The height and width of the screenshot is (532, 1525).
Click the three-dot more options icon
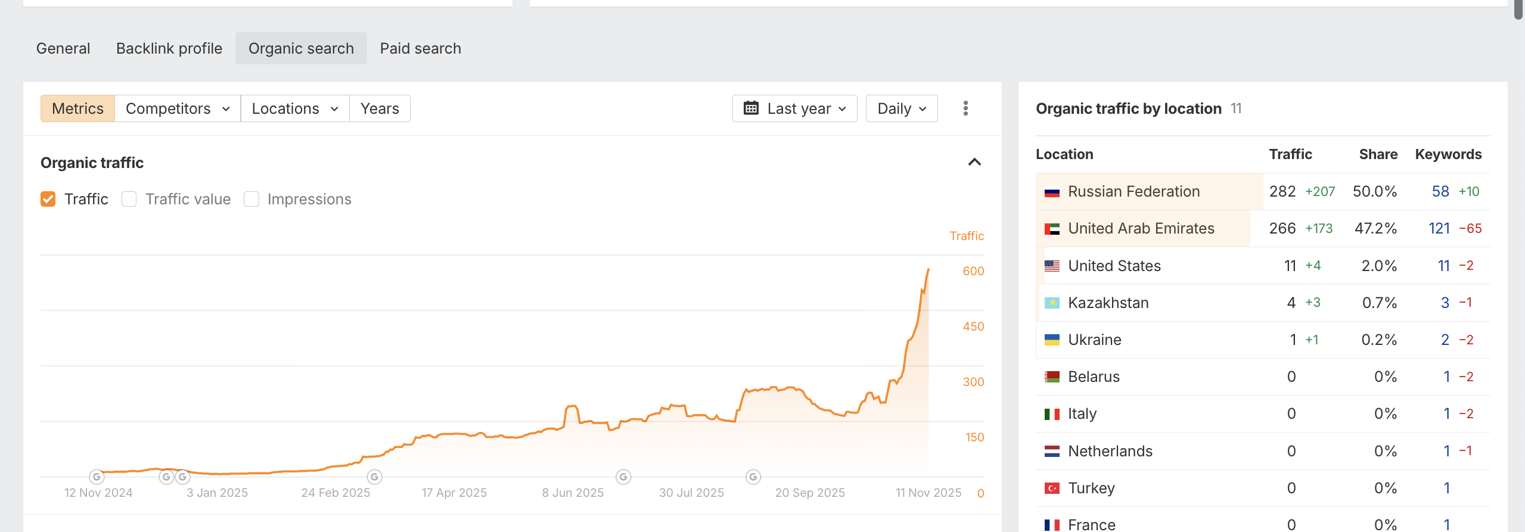pos(965,108)
